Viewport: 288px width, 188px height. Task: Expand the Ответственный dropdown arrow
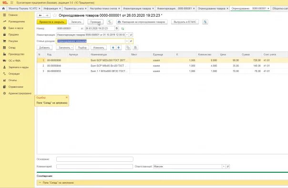coord(224,167)
